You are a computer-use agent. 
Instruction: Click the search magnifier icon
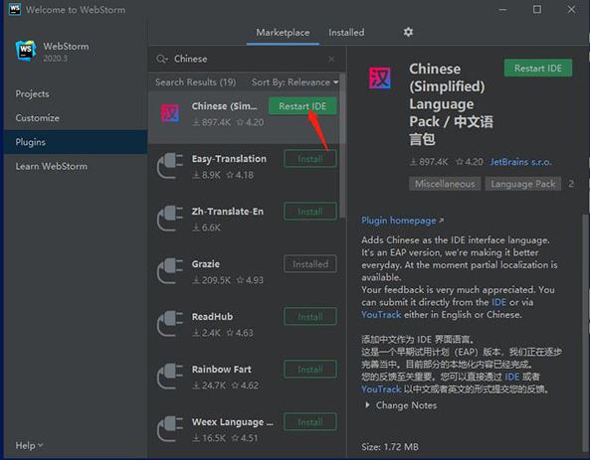162,59
